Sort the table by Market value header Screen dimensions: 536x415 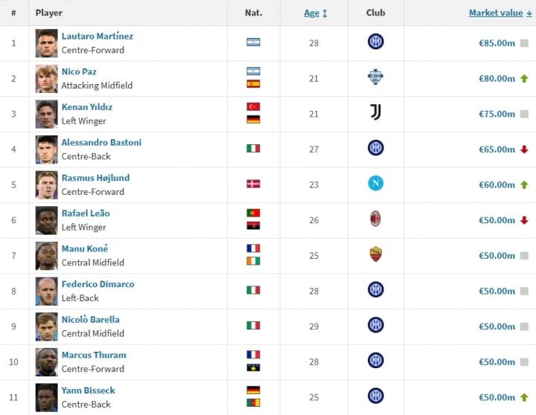(x=496, y=13)
